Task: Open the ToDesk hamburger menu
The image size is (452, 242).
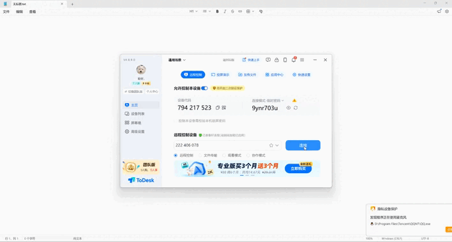Action: (302, 60)
